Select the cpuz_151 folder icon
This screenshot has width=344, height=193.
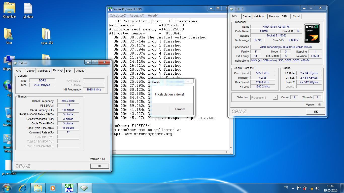click(x=47, y=36)
